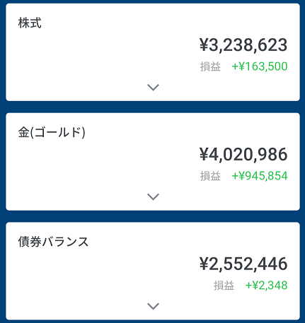305x323 pixels.
Task: Expand the 債券バランス card chevron
Action: pos(153,306)
